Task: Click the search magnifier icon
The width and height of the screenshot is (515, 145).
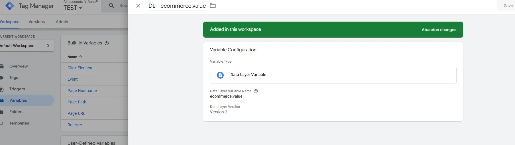Action: click(x=111, y=6)
